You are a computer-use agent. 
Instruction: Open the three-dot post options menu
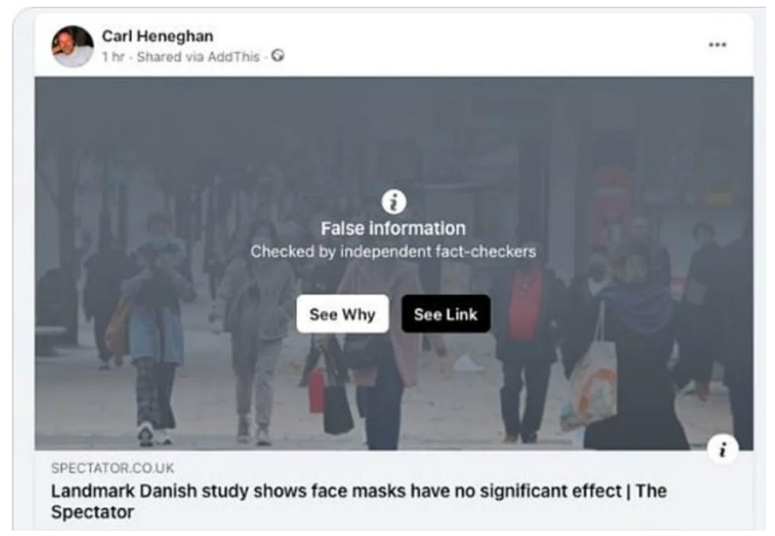(717, 45)
